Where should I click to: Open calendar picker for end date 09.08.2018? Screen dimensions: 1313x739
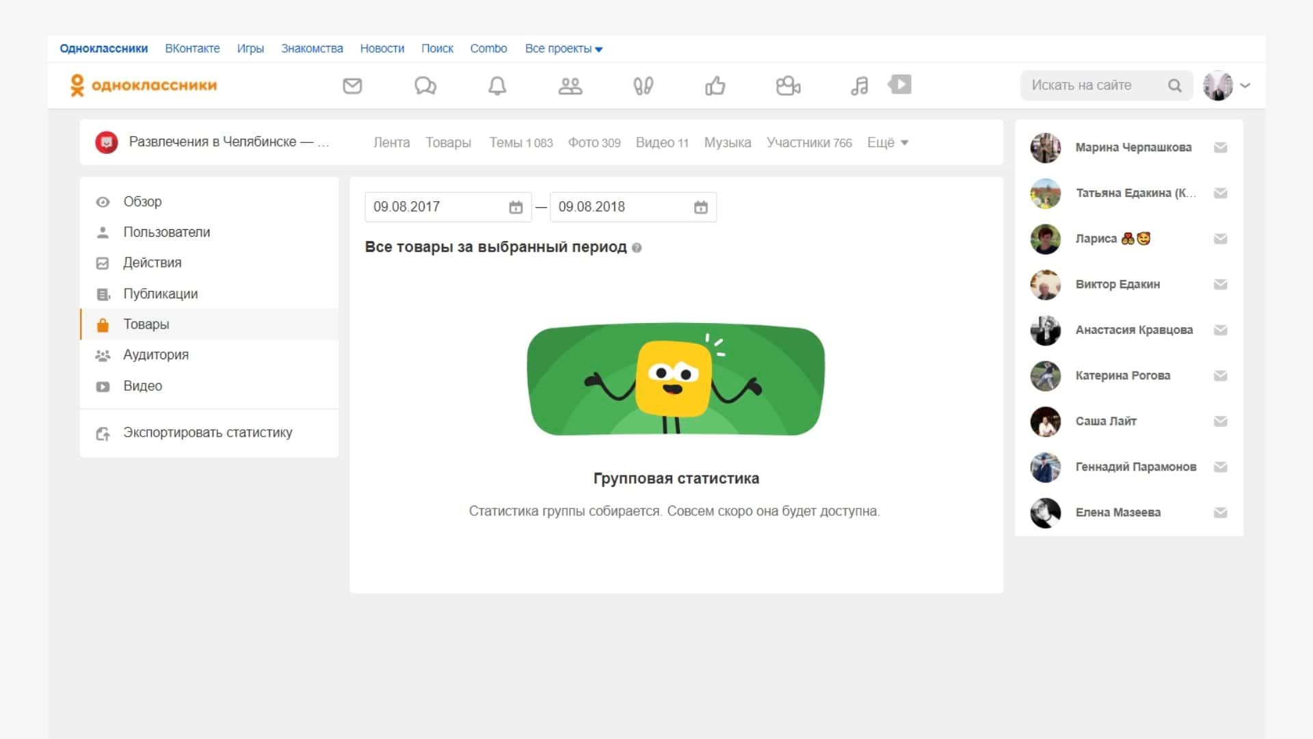pos(700,207)
